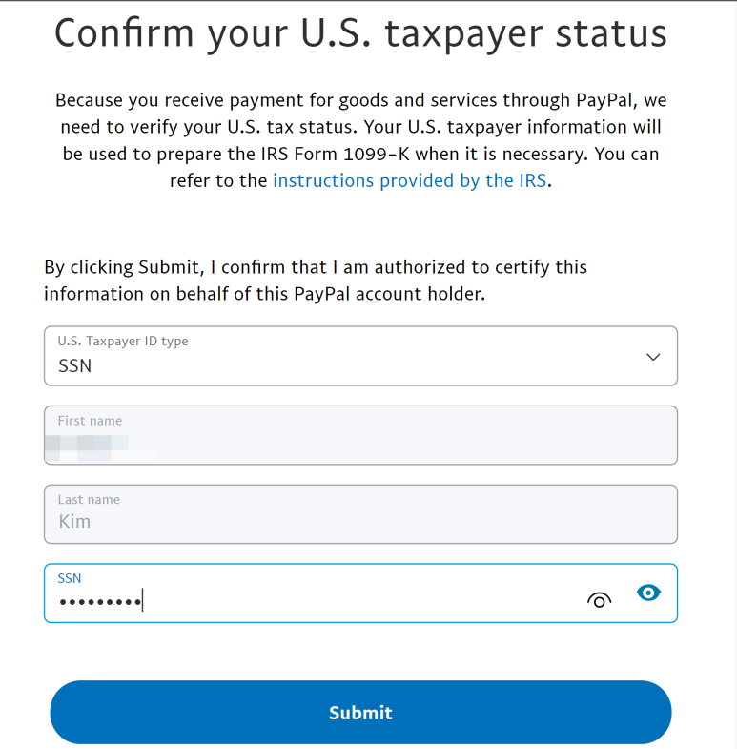Click the 'First name' field label
Screen dimensions: 737x749
click(x=90, y=421)
